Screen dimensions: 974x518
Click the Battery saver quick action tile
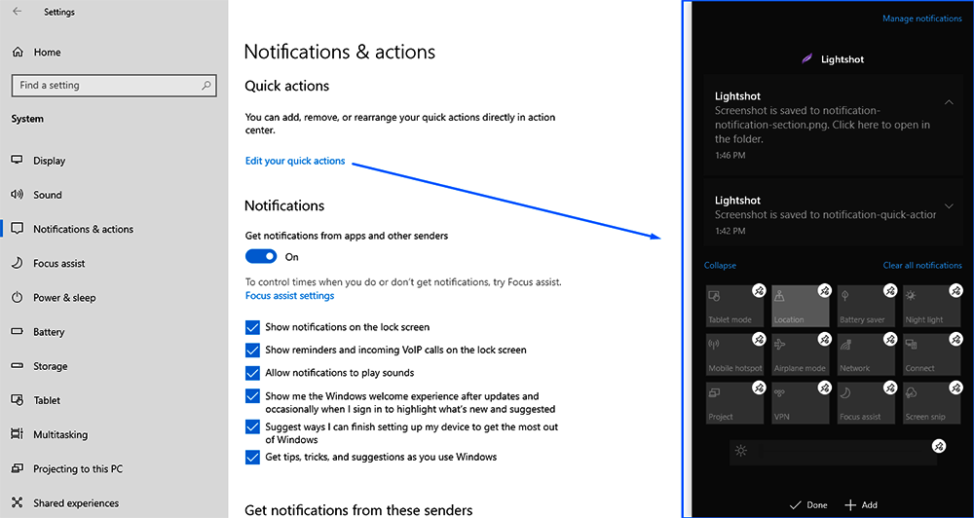[x=866, y=306]
